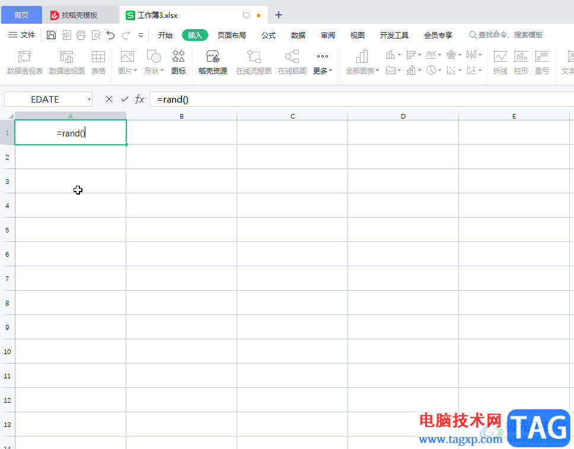Click the Select All corner triangle
Viewport: 574px width, 449px height.
coord(11,116)
